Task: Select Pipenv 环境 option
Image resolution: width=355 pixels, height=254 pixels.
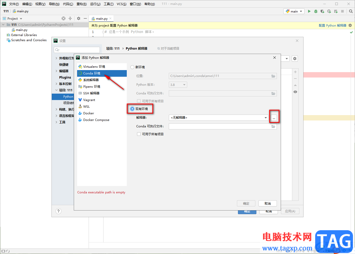Action: [x=102, y=86]
